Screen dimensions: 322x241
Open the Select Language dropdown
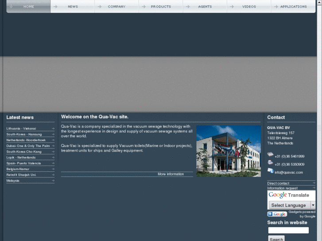pyautogui.click(x=292, y=205)
